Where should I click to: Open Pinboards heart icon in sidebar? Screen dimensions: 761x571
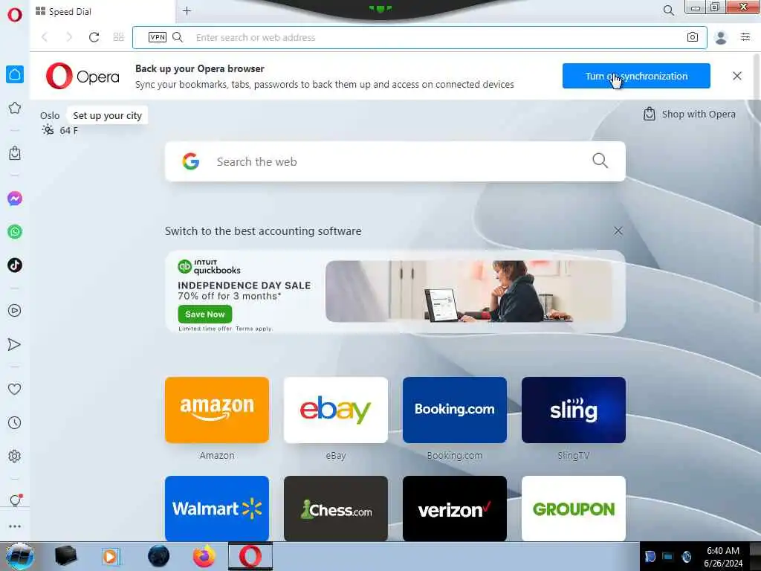(15, 389)
